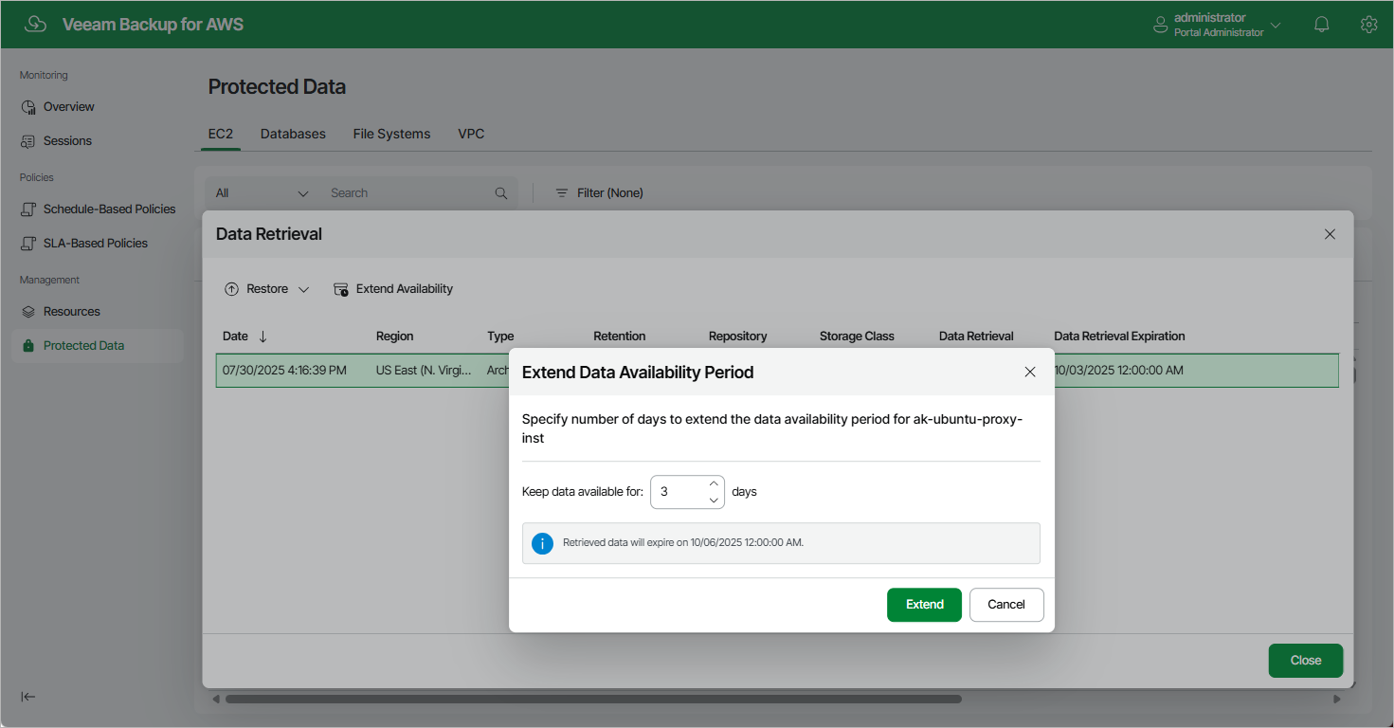Select Protected Data in the sidebar
This screenshot has width=1394, height=728.
[98, 346]
